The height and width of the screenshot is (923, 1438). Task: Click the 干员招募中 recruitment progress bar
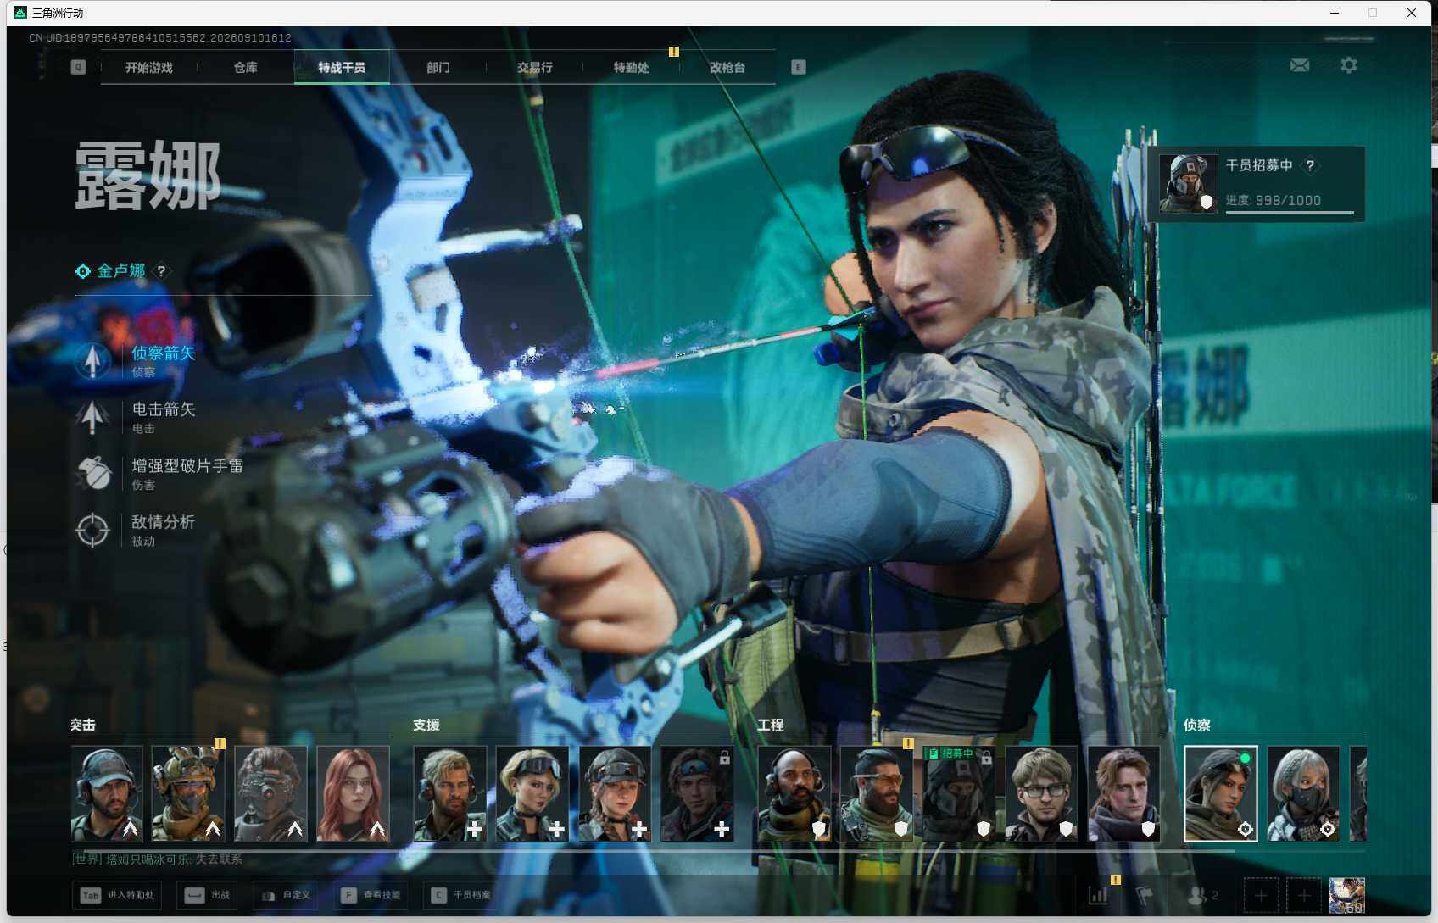[x=1290, y=211]
